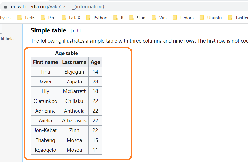Open the Perl bookmark folder icon
The height and width of the screenshot is (162, 248).
[43, 18]
